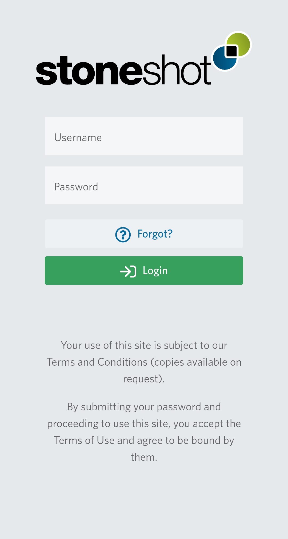
Task: Click the "Terms and Conditions" text
Action: tap(97, 362)
